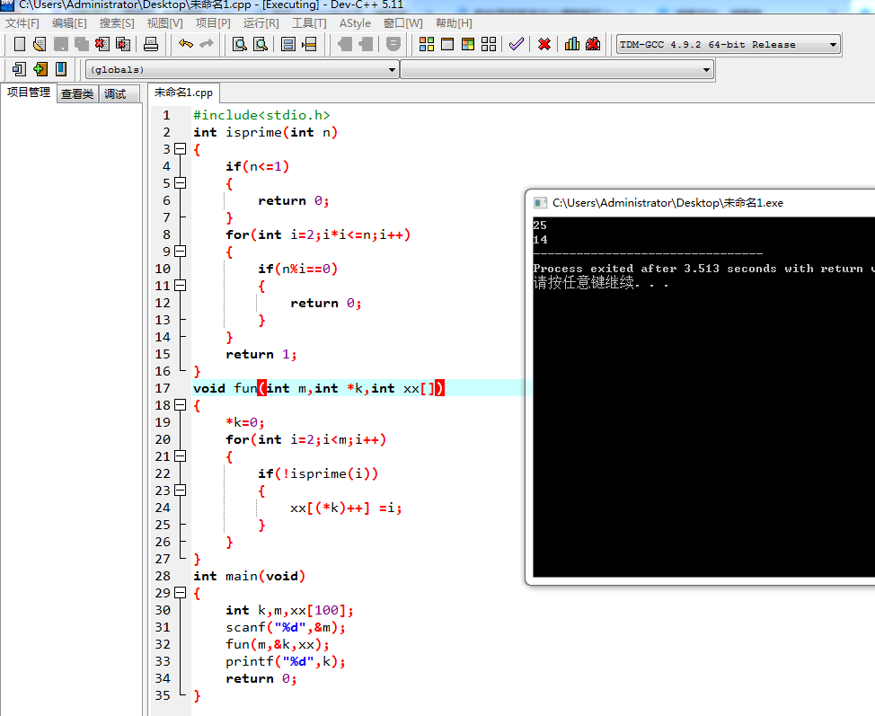Switch to the 查看类 tab

(x=77, y=93)
